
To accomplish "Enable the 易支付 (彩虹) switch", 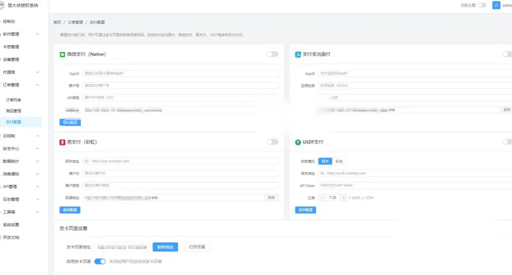I will click(272, 142).
